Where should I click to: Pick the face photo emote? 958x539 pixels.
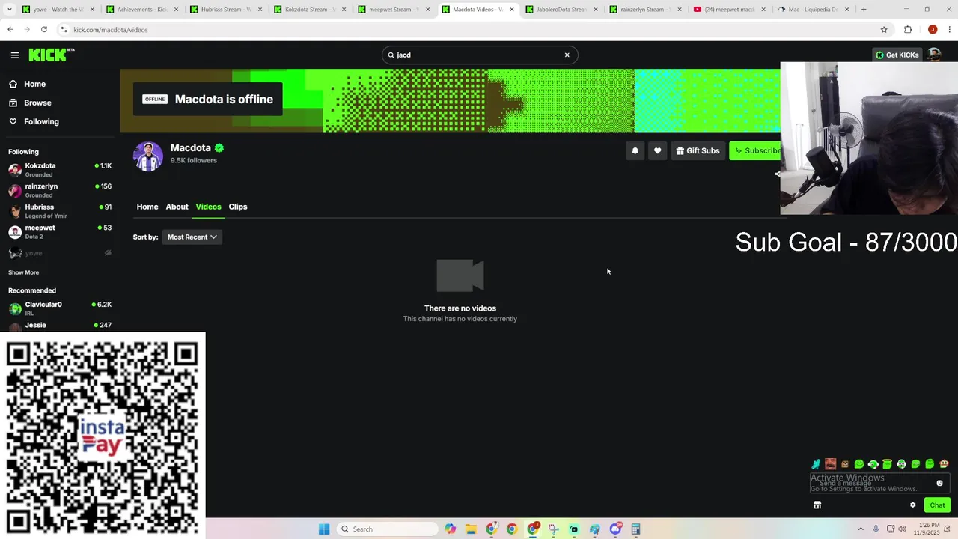click(x=830, y=464)
